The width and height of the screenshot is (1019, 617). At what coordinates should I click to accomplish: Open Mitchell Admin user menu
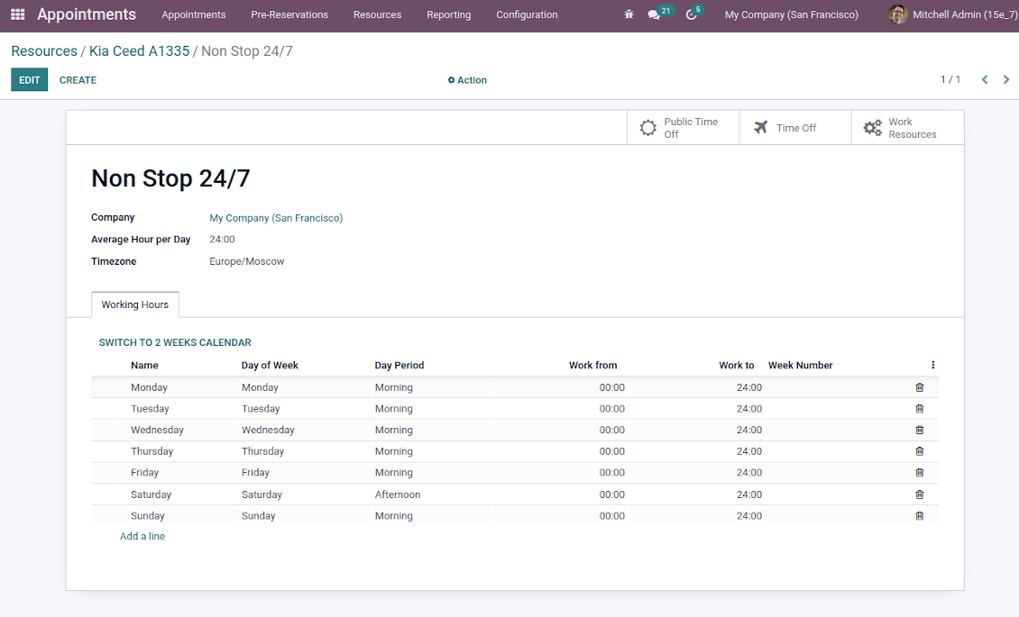point(952,15)
